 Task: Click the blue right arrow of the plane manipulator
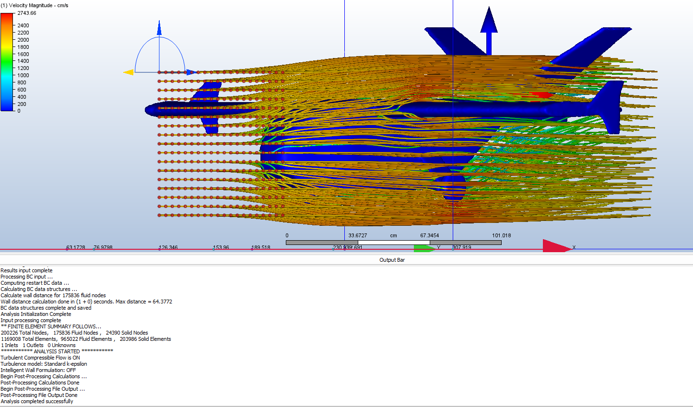tap(191, 72)
